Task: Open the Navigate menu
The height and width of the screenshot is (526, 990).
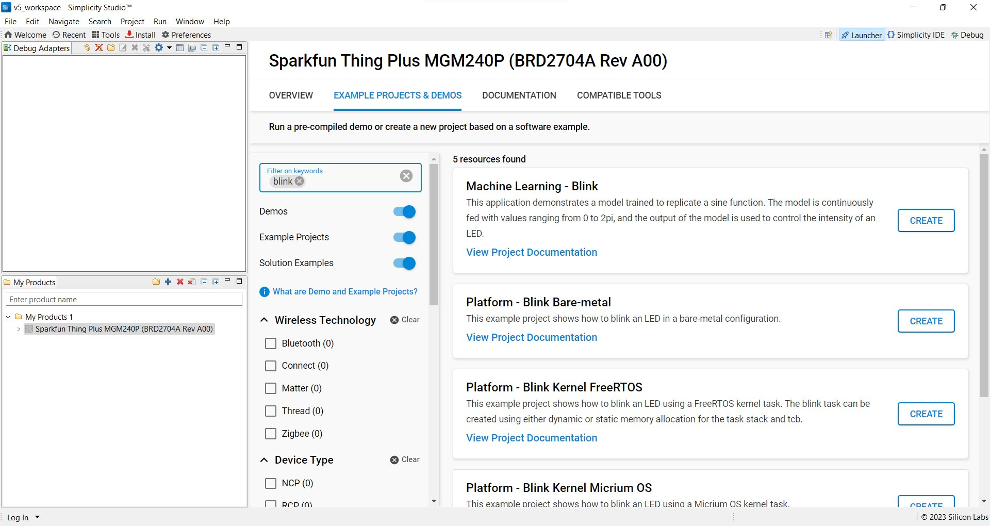Action: tap(64, 21)
